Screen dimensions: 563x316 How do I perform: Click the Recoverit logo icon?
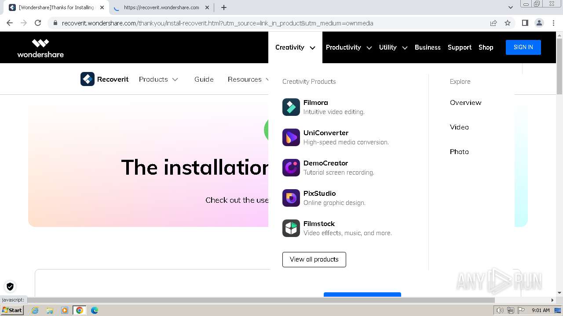click(x=88, y=79)
